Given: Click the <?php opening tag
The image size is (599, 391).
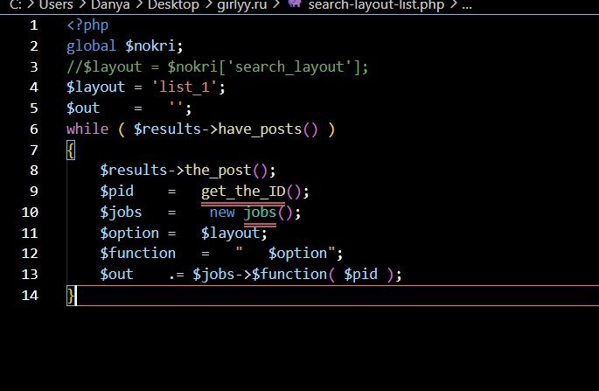Looking at the screenshot, I should [87, 25].
